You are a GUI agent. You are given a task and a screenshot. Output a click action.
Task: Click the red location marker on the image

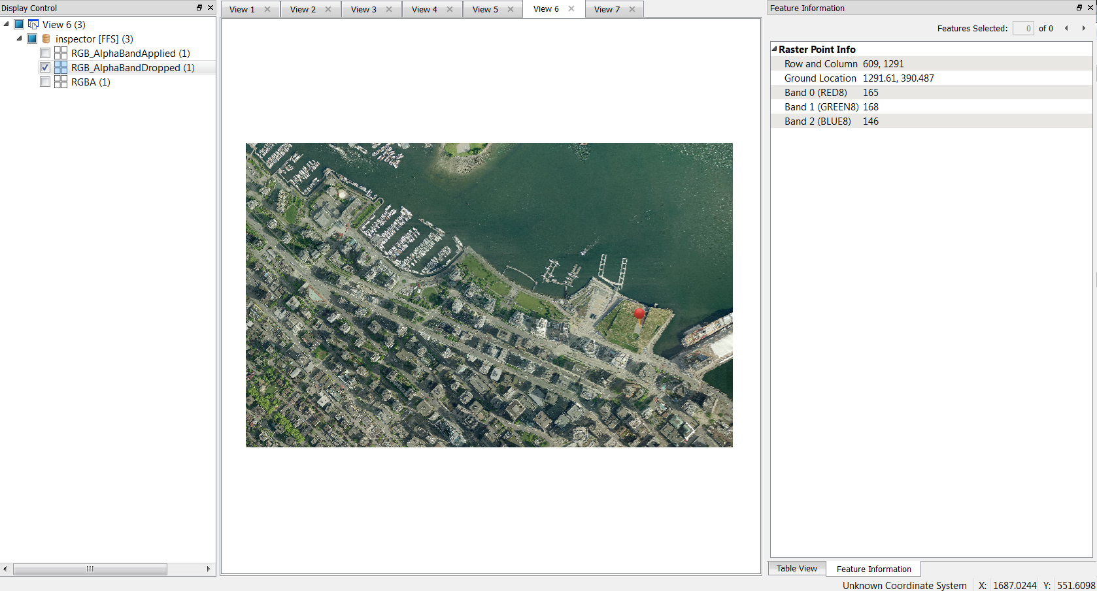[x=639, y=315]
